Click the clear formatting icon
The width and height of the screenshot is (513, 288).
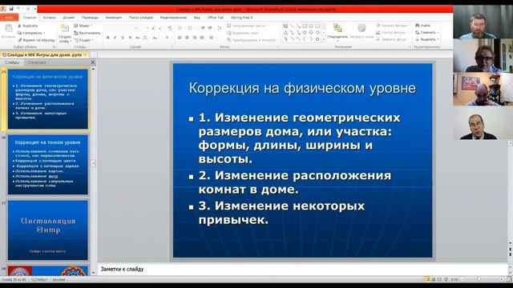point(170,29)
